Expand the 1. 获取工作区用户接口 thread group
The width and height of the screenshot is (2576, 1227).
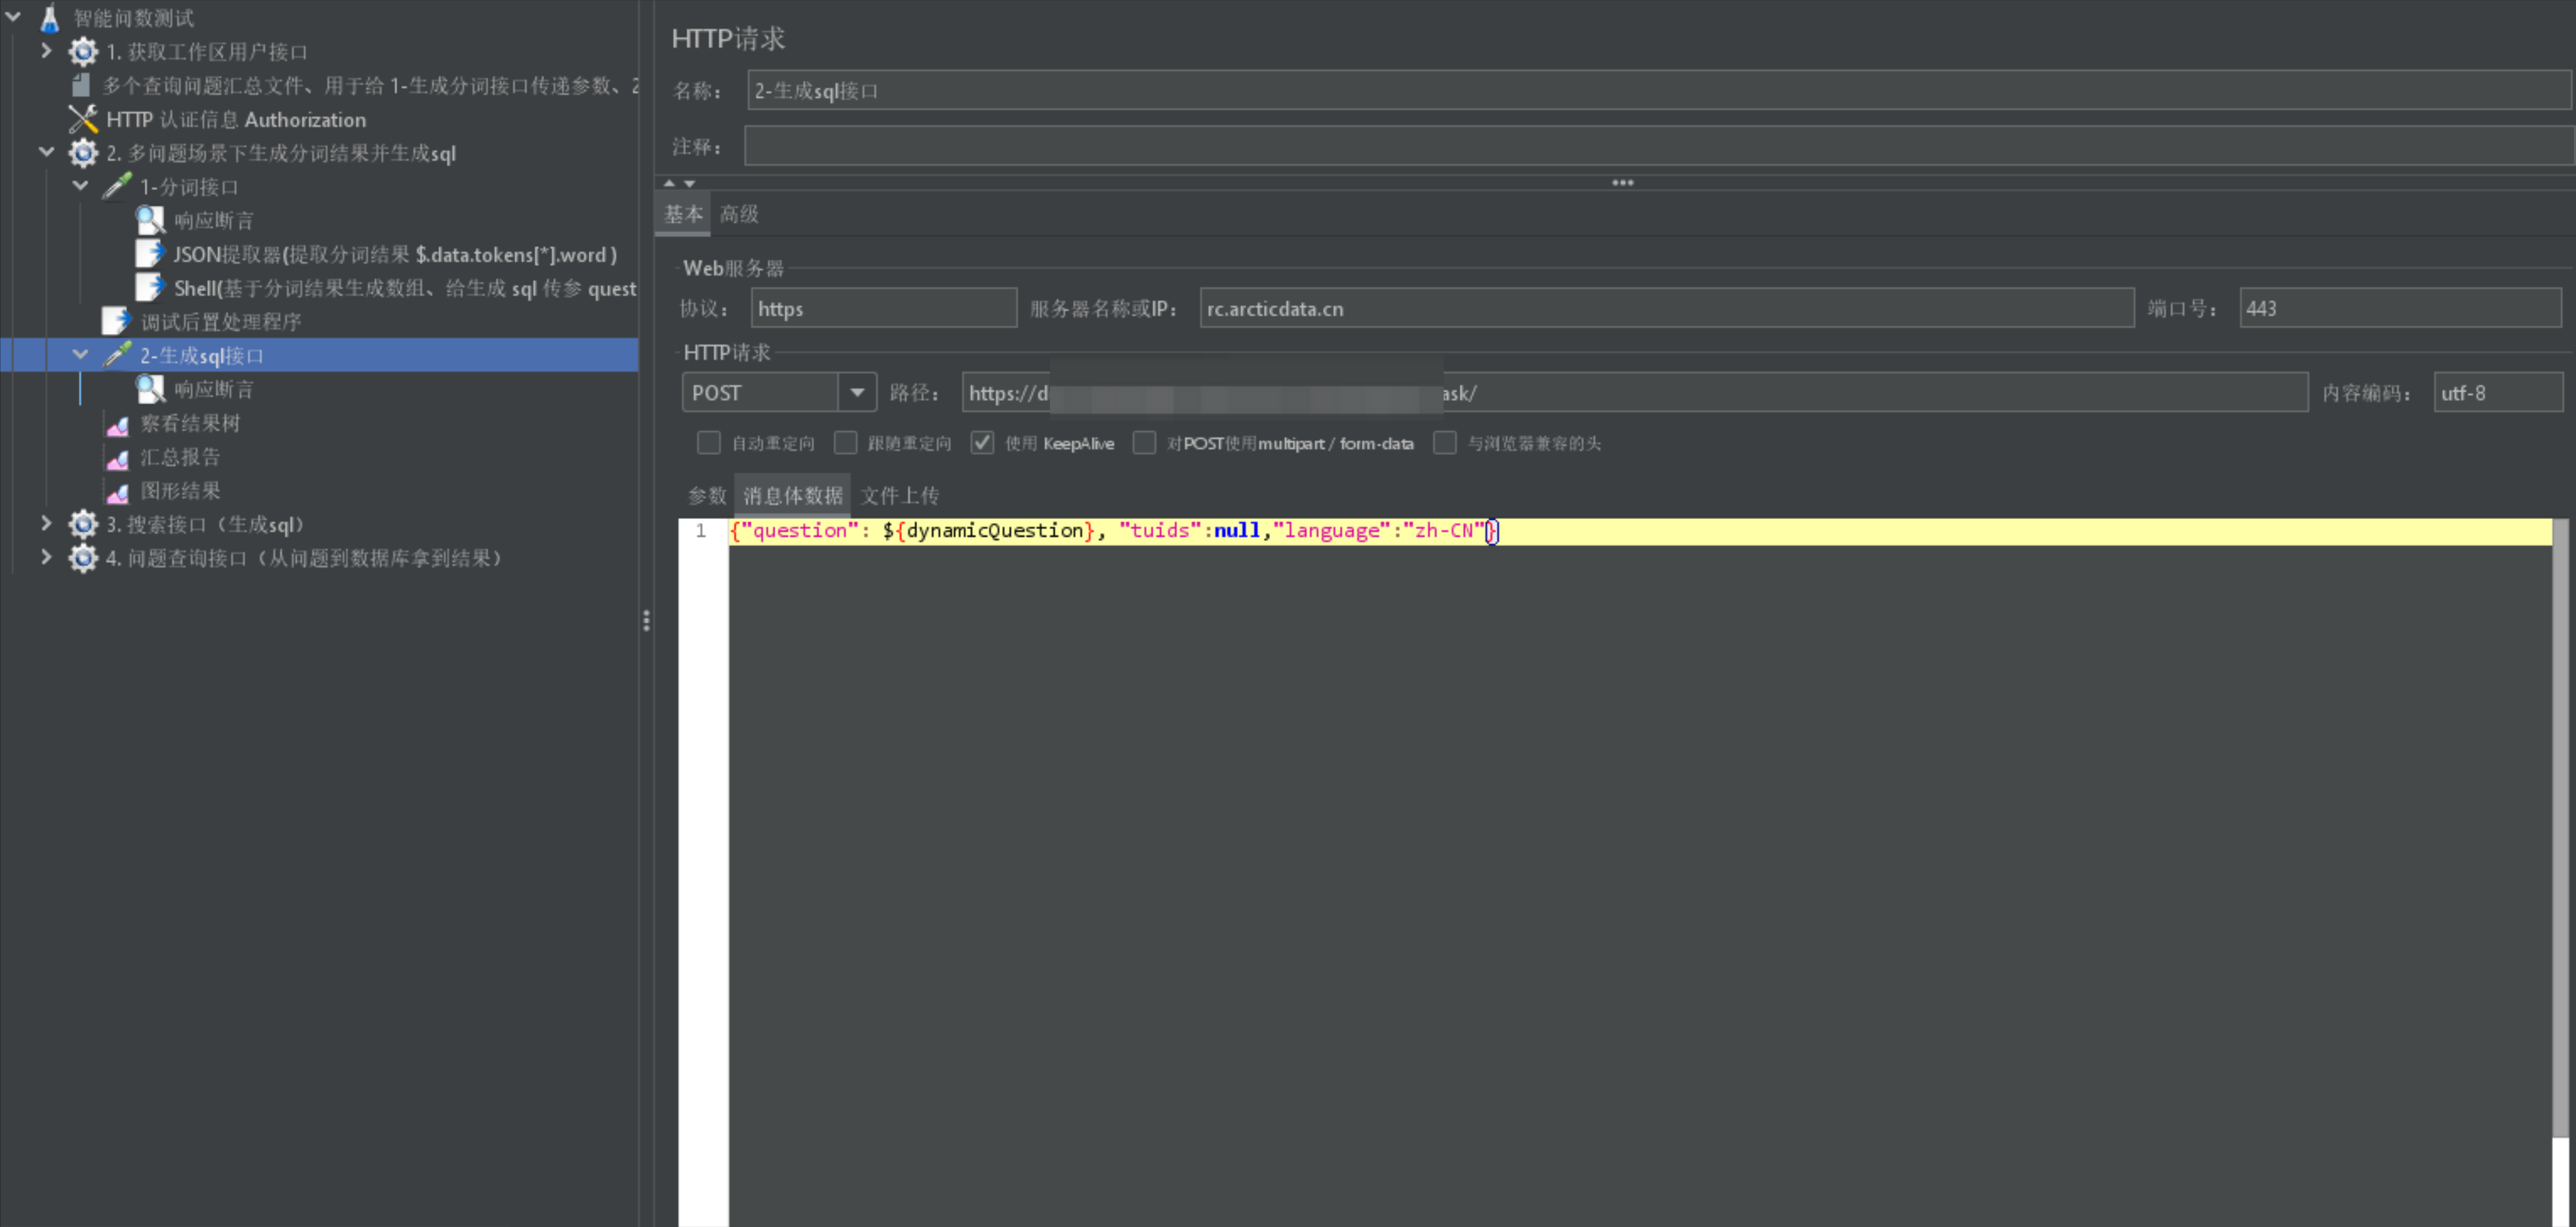tap(46, 50)
